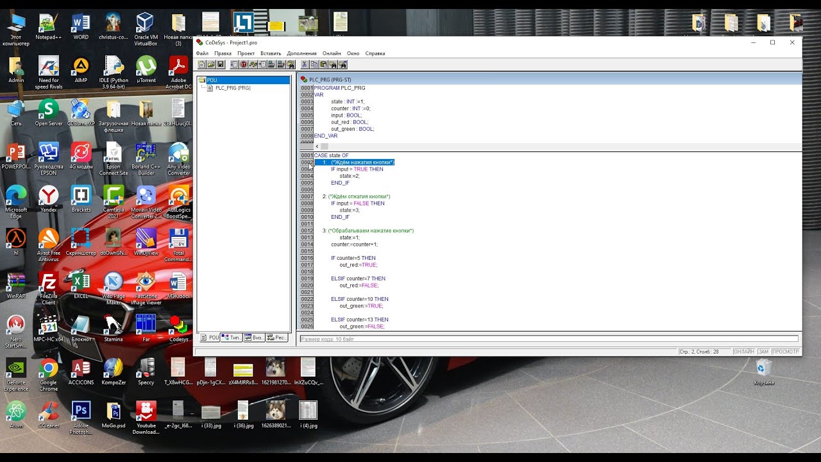Click the red ST stop toolbar icon
The height and width of the screenshot is (462, 821).
pyautogui.click(x=244, y=64)
